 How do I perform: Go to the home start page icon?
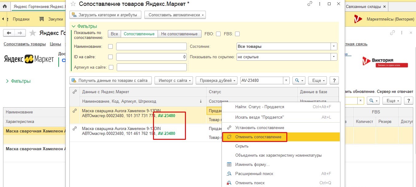coord(5,6)
